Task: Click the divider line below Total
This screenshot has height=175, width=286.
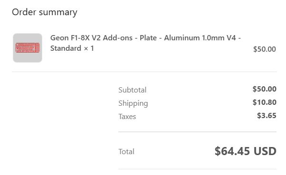Action: [x=197, y=169]
